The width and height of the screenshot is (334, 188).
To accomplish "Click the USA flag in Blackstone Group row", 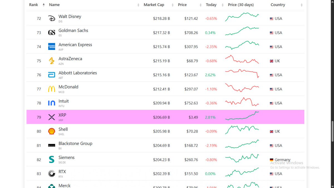I will 272,146.
